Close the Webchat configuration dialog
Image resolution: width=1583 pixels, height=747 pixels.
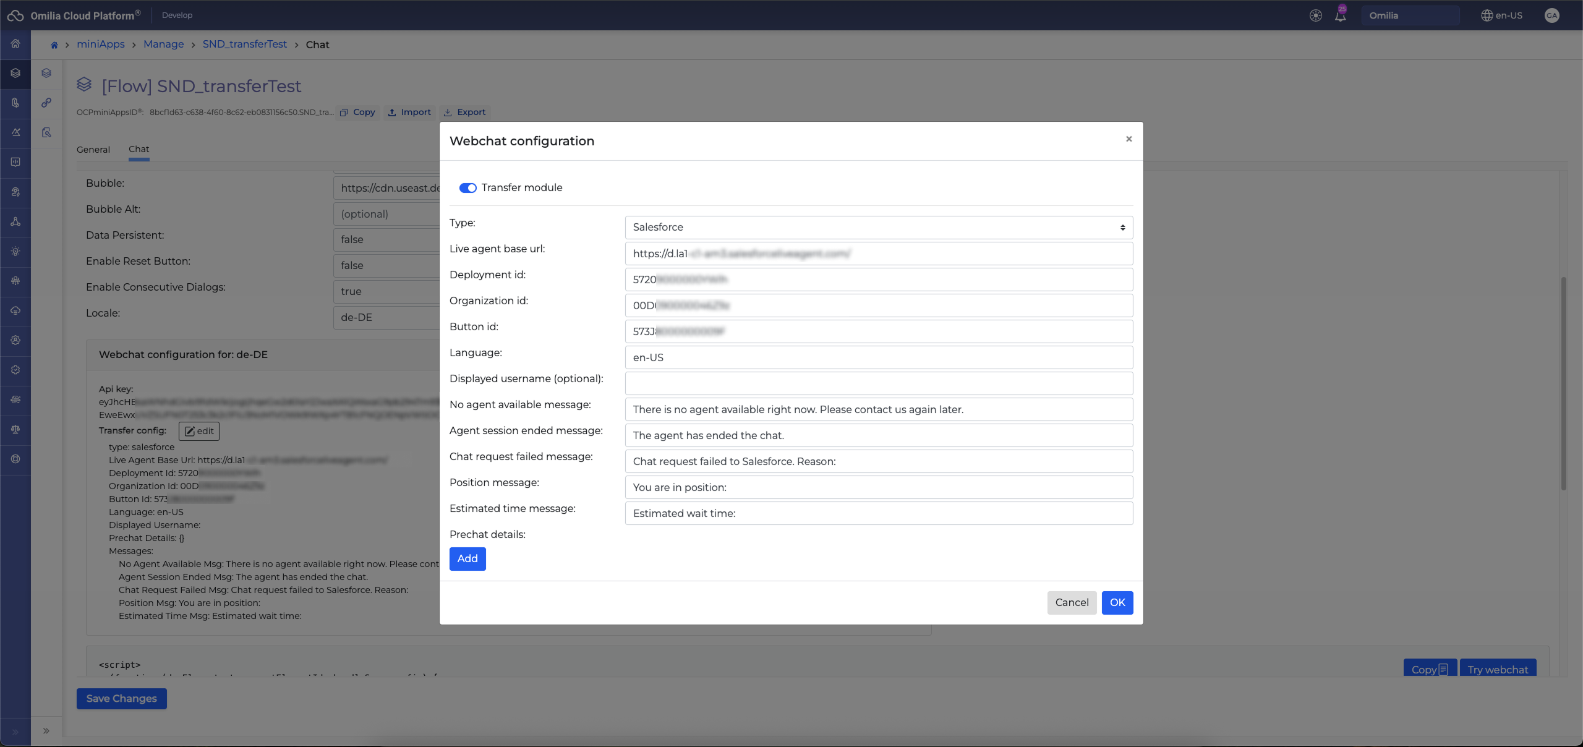(1129, 139)
